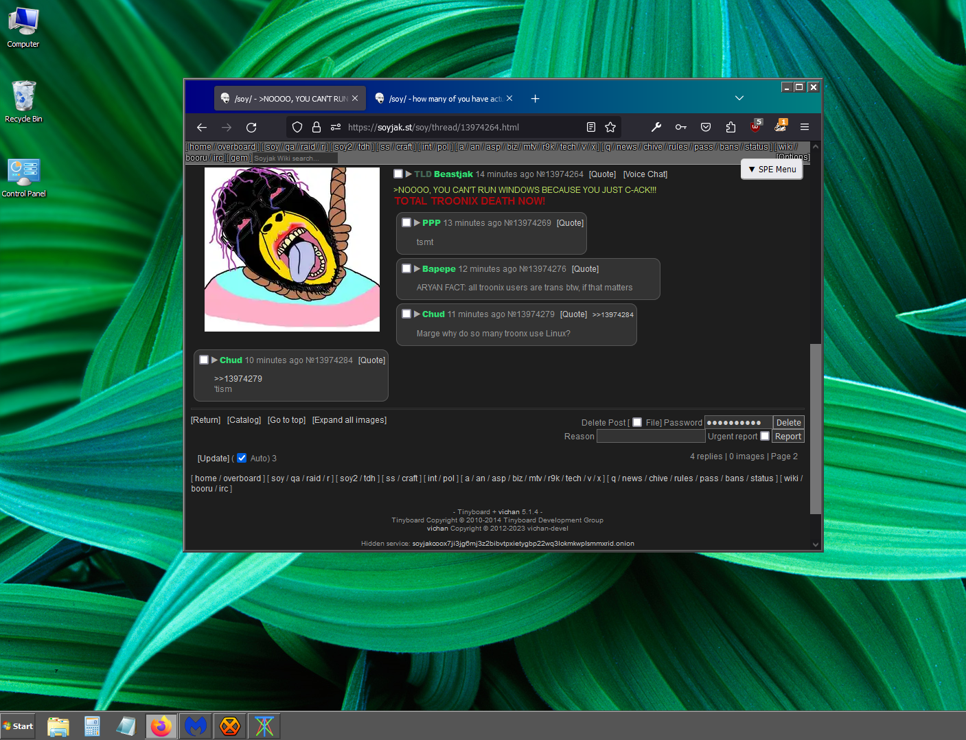Screen dimensions: 966x740
Task: Uncheck the Auto update checkbox
Action: point(242,458)
